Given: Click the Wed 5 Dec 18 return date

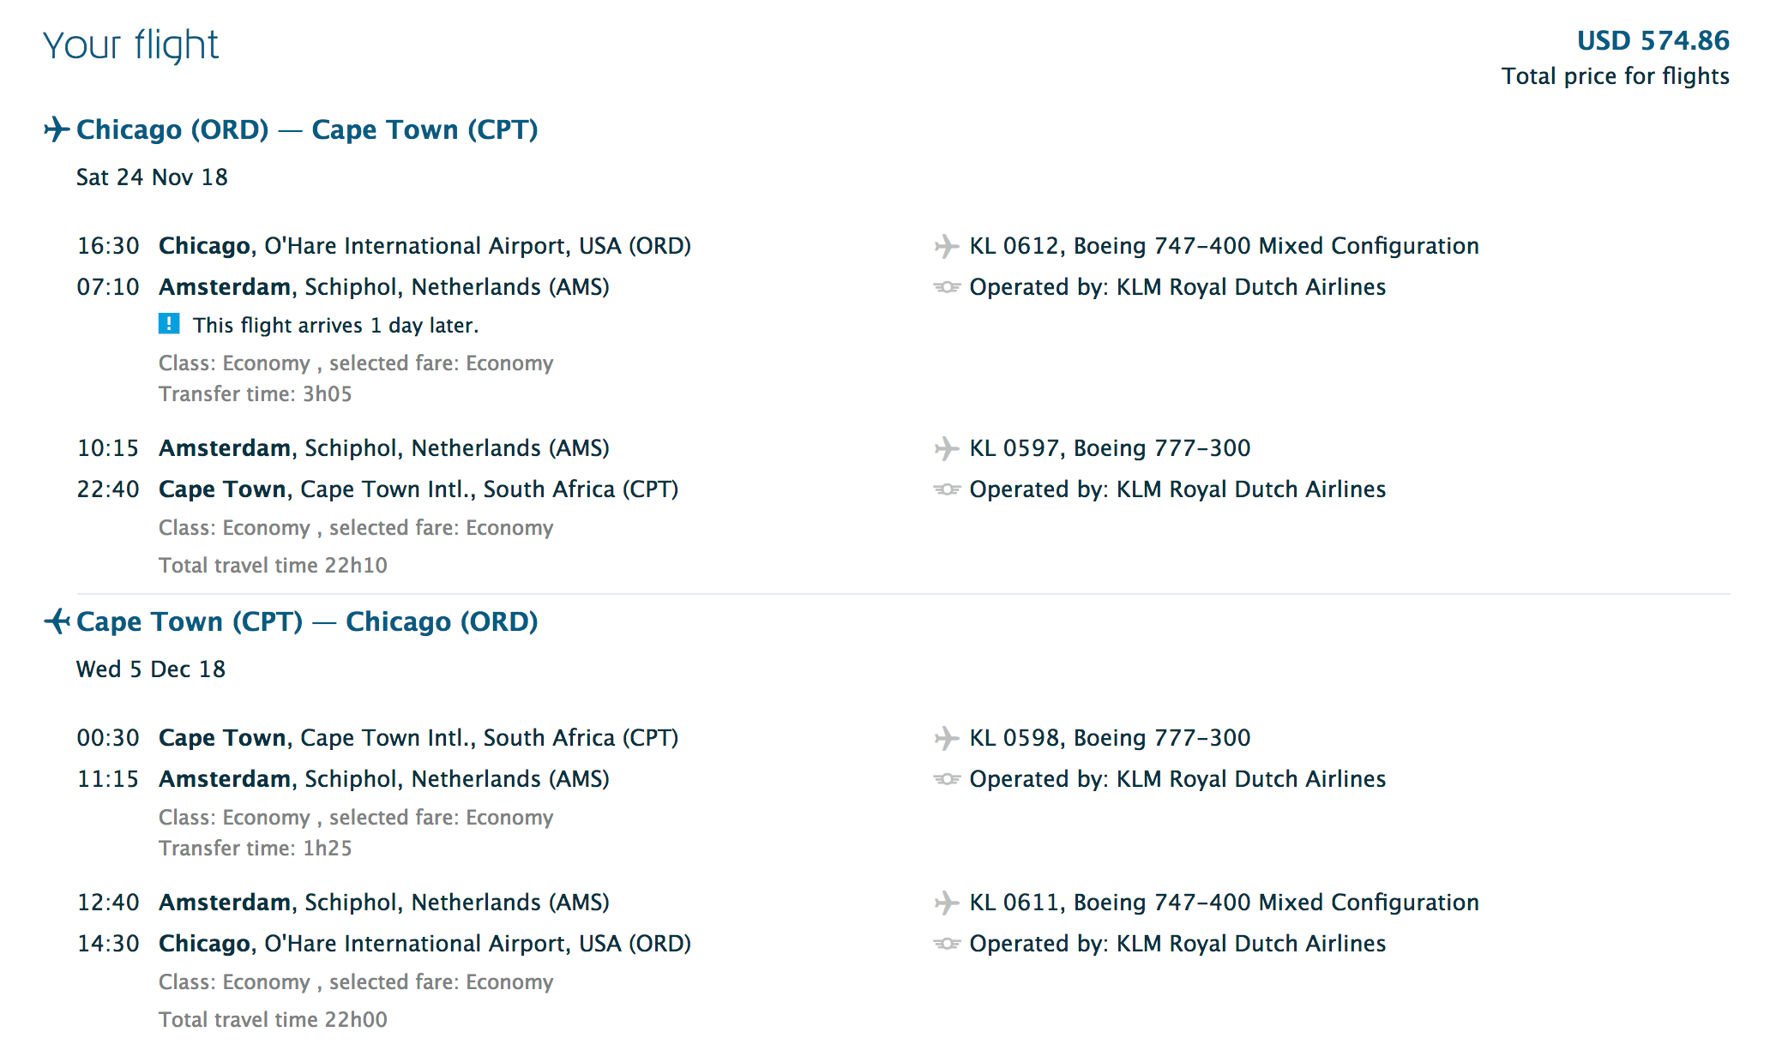Looking at the screenshot, I should [x=151, y=669].
